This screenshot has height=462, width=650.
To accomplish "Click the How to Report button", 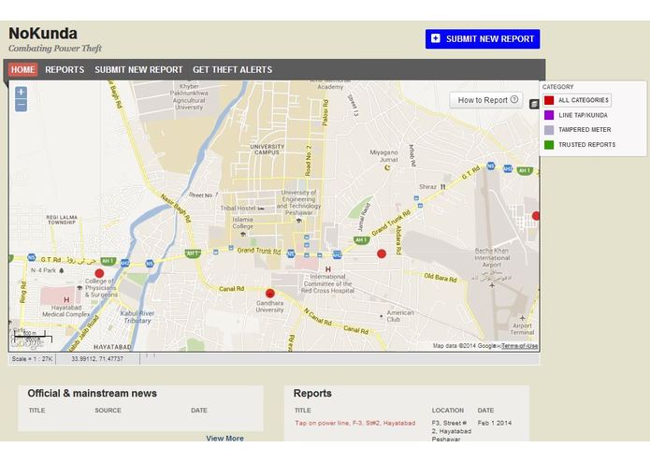I will click(x=486, y=100).
